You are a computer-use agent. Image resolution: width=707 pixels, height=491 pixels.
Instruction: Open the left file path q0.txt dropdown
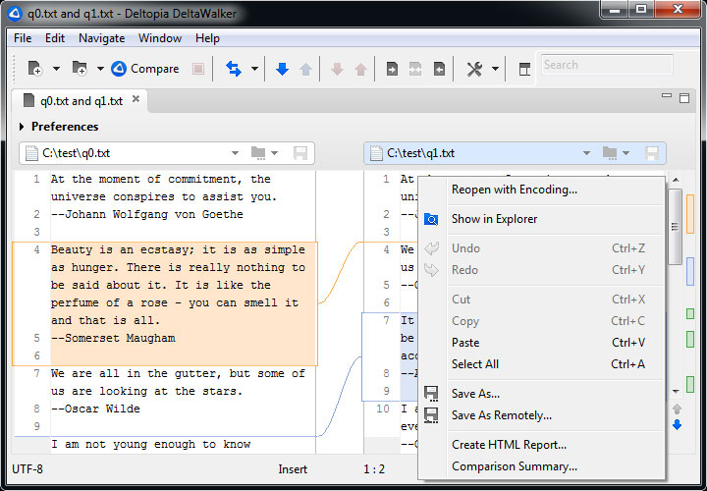point(235,153)
